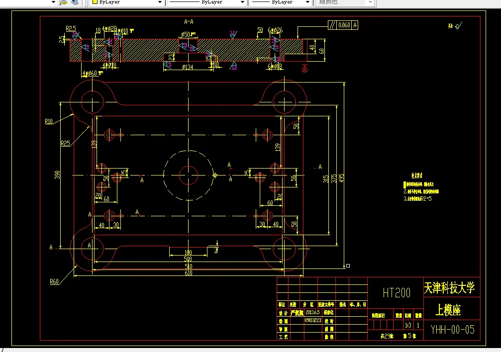Select the large dashed center circle
The height and width of the screenshot is (352, 501).
[x=189, y=176]
